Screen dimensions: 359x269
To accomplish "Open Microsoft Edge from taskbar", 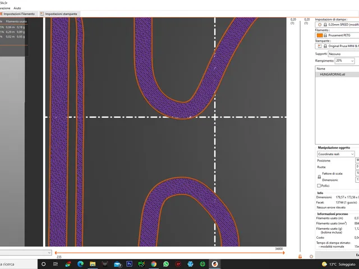I will click(80, 264).
